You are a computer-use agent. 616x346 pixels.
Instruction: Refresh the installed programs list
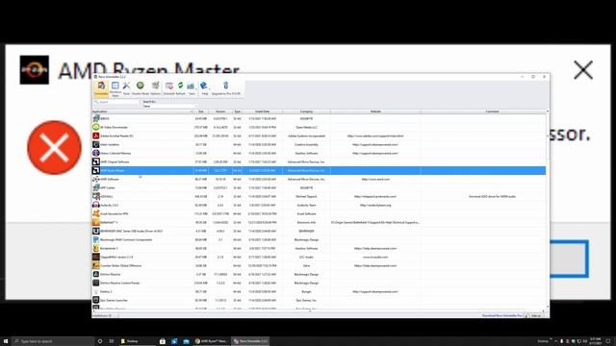click(x=180, y=88)
